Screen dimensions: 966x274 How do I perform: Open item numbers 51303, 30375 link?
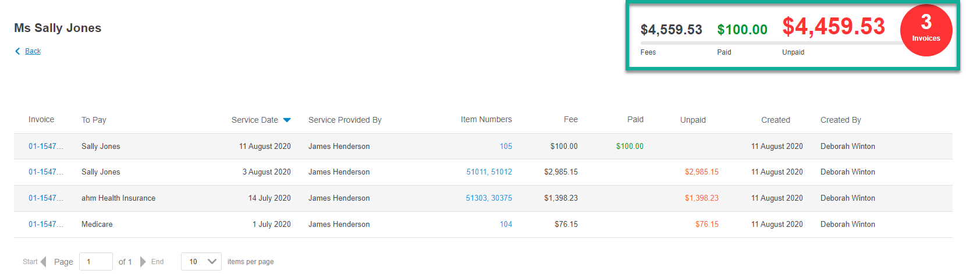coord(489,198)
